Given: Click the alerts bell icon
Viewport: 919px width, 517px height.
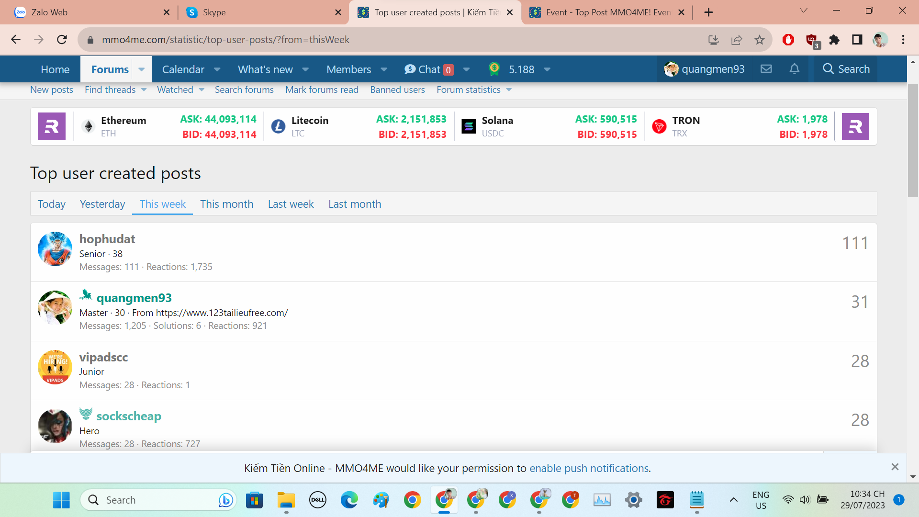Looking at the screenshot, I should [x=794, y=69].
